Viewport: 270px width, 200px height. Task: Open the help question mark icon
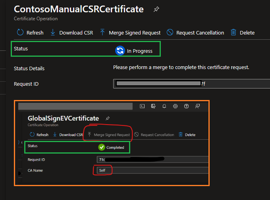point(186,106)
